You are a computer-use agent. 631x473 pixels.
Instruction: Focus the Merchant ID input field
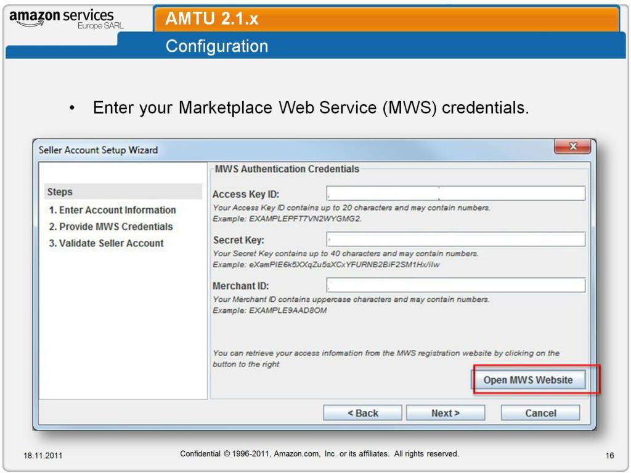[x=455, y=285]
